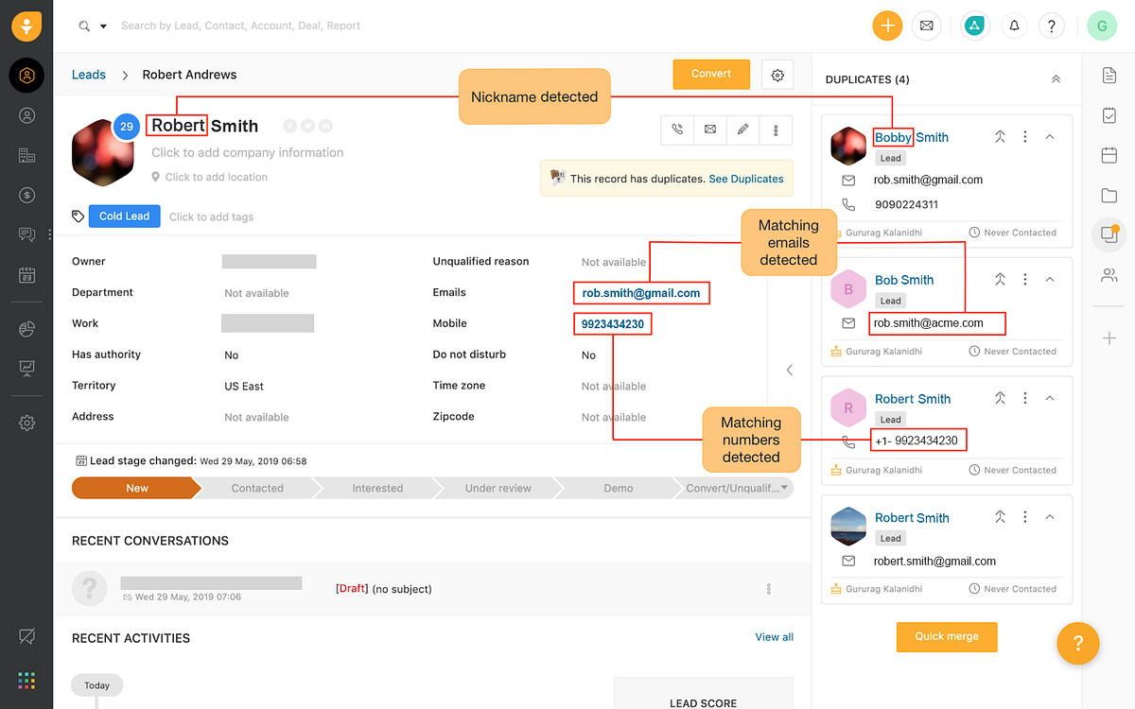This screenshot has height=709, width=1135.
Task: Click to add location
Action: point(216,177)
